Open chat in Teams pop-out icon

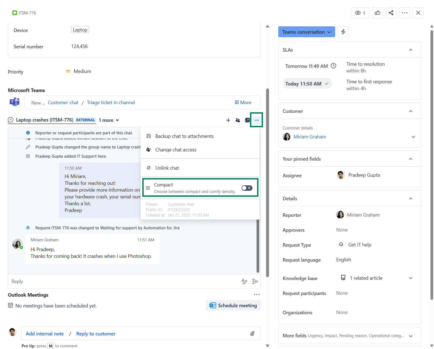click(x=247, y=120)
